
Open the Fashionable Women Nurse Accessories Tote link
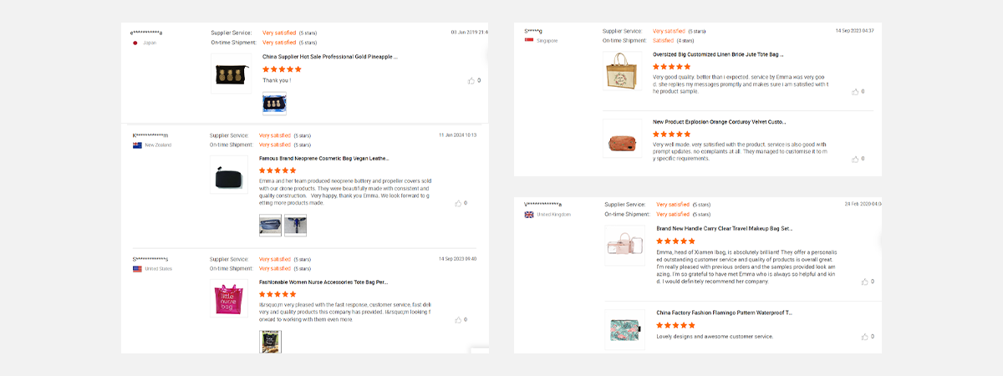323,282
